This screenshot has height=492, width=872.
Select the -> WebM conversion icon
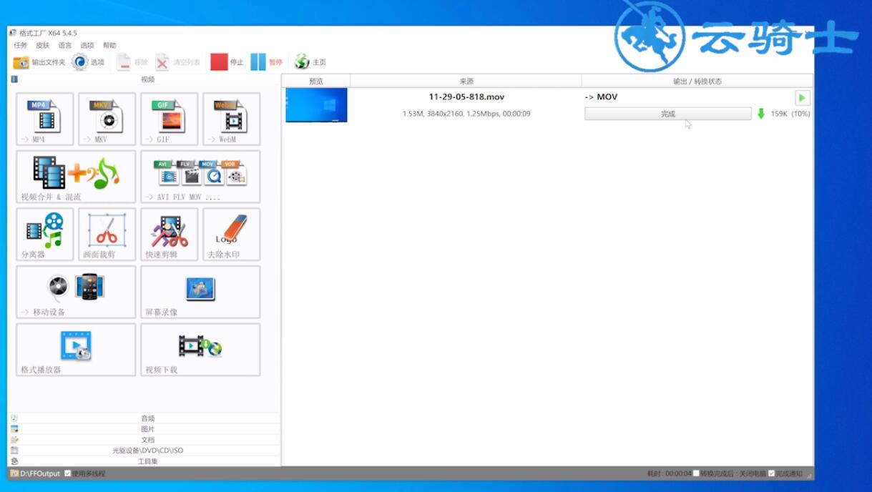click(x=232, y=119)
